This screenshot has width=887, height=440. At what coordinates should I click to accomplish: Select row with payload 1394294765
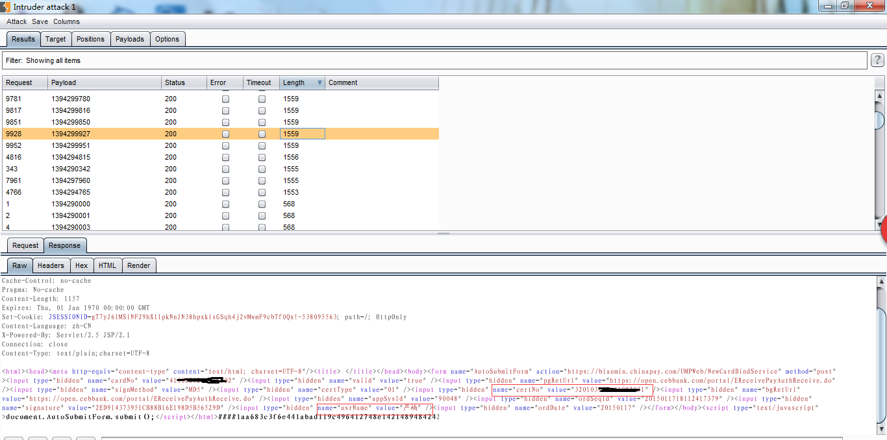pos(221,192)
